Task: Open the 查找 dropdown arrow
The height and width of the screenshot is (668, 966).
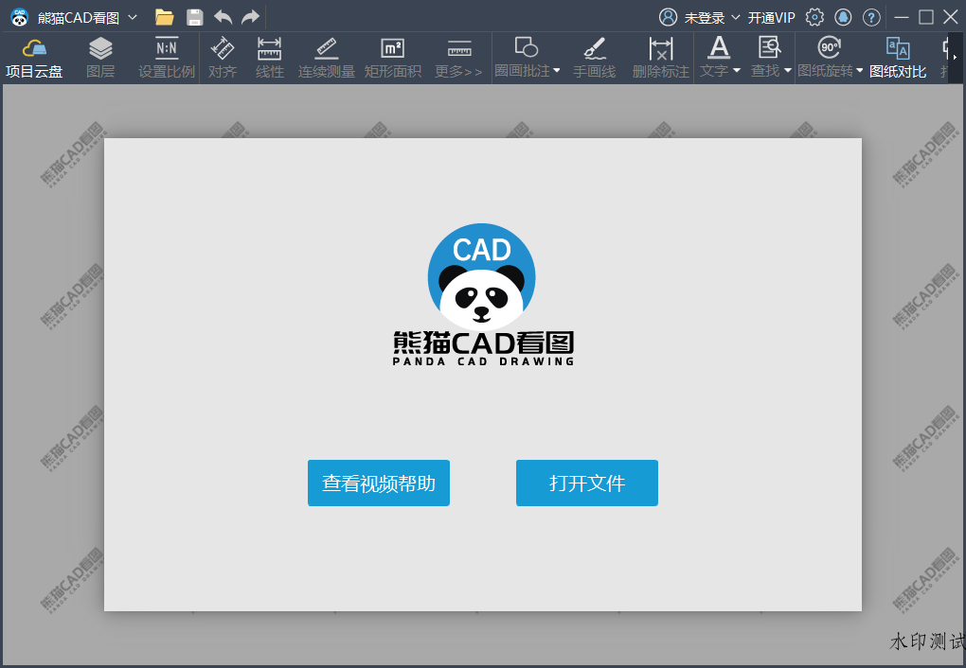Action: click(x=787, y=71)
